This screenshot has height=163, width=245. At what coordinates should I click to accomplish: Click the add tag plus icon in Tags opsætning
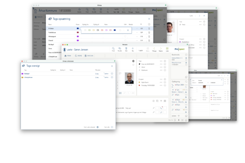point(149,24)
